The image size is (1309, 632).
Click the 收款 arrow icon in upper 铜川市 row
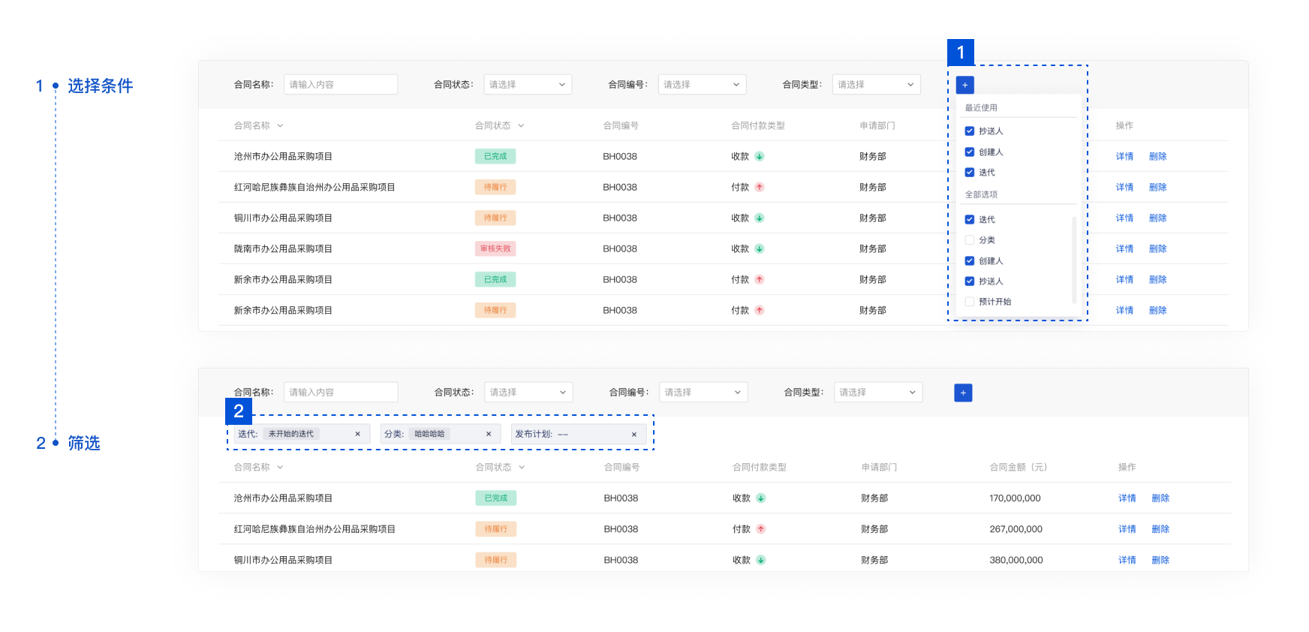pos(760,218)
